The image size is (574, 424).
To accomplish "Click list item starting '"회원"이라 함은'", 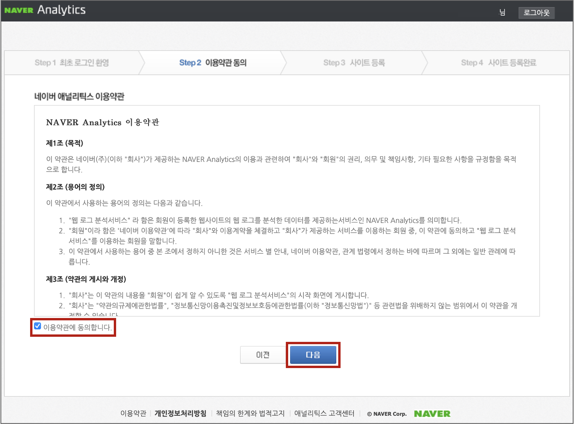I will point(292,236).
